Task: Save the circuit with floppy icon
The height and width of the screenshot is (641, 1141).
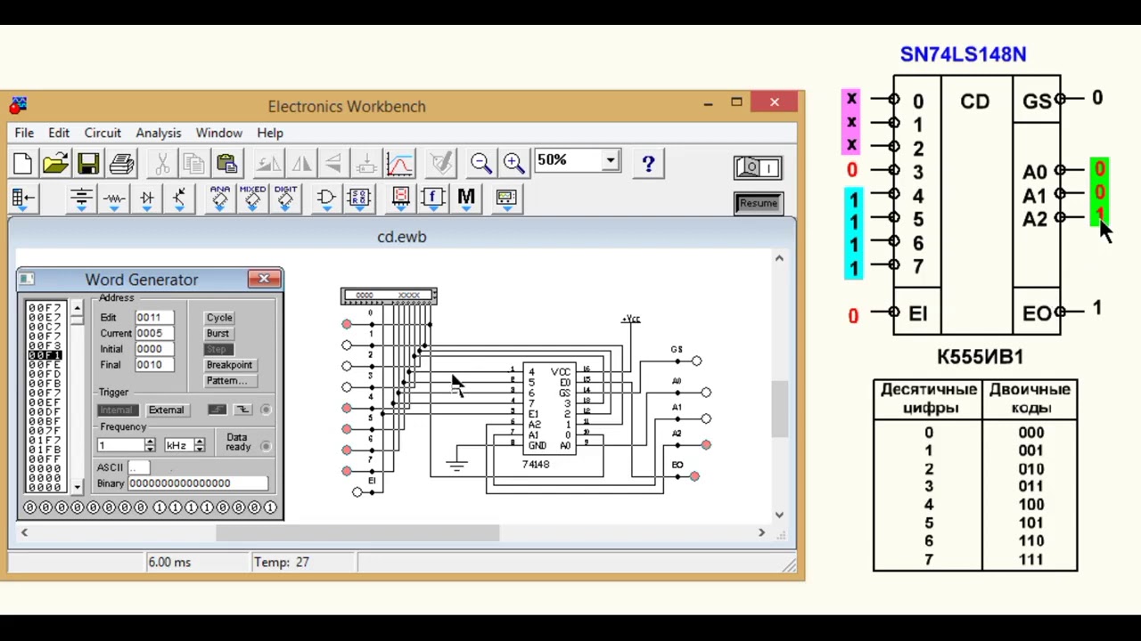Action: tap(88, 164)
